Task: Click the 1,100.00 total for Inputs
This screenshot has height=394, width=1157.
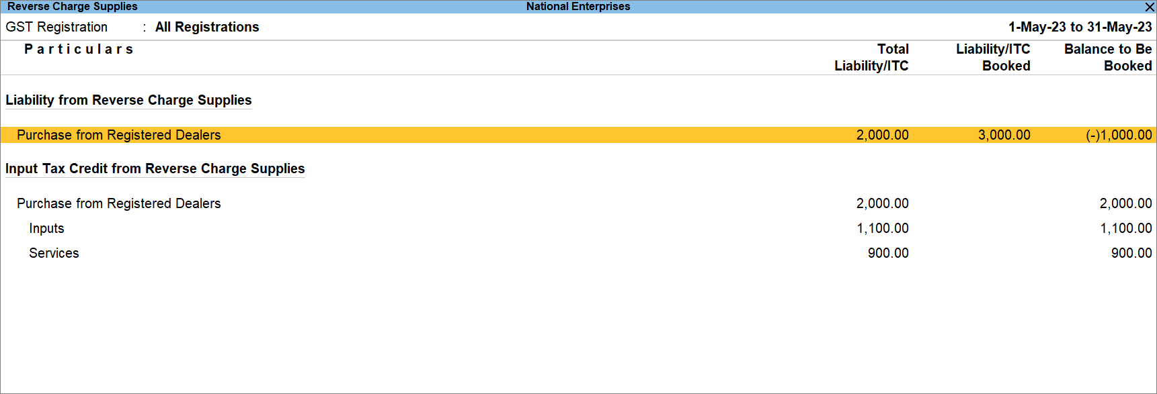Action: (882, 228)
